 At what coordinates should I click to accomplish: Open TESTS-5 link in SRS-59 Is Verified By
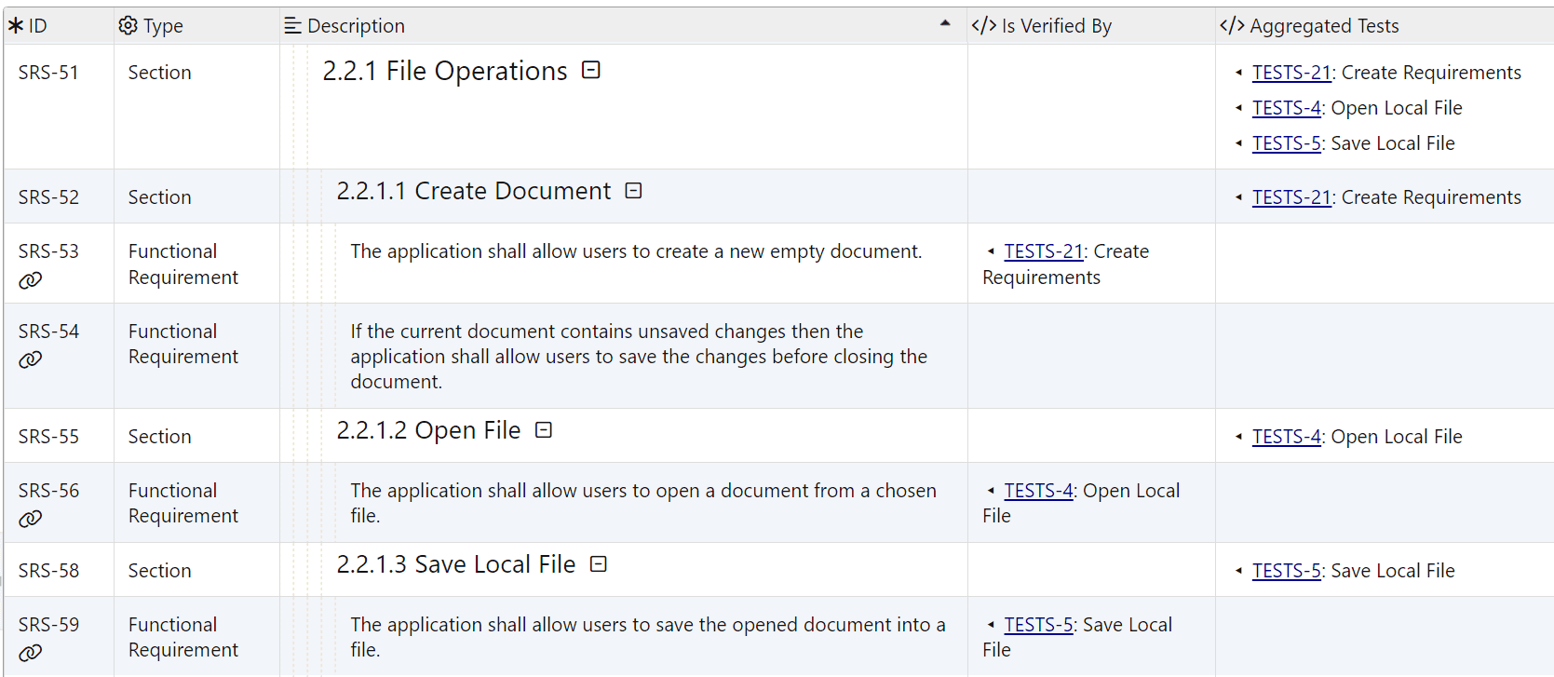pos(1039,625)
